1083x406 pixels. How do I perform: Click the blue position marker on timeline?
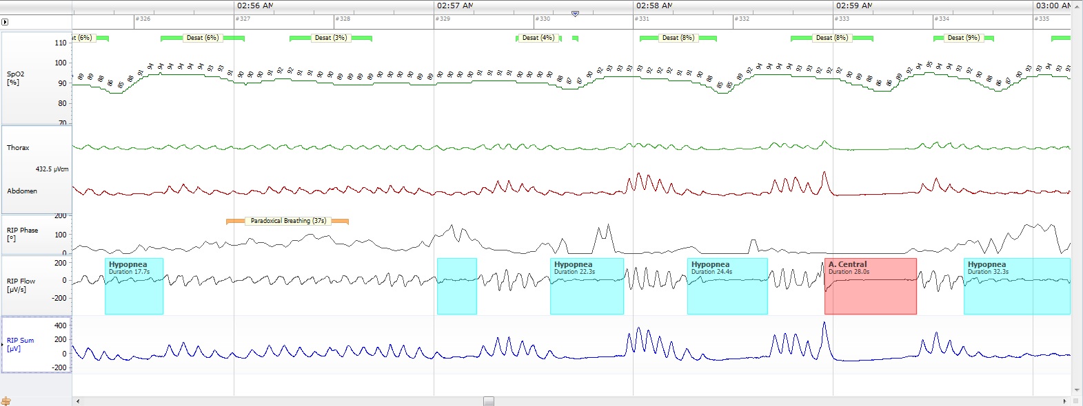(575, 14)
